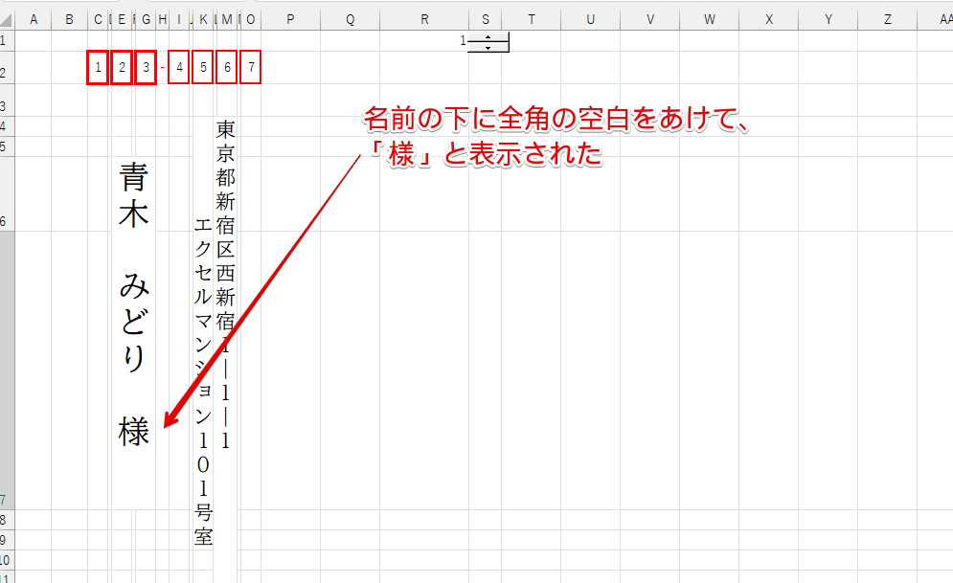Click the spin button up arrow
The image size is (953, 583).
point(488,37)
